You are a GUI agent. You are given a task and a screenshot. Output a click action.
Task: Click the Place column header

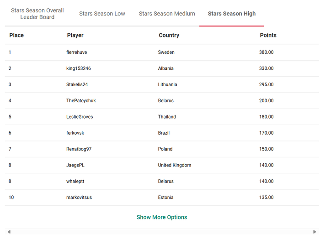(x=16, y=35)
